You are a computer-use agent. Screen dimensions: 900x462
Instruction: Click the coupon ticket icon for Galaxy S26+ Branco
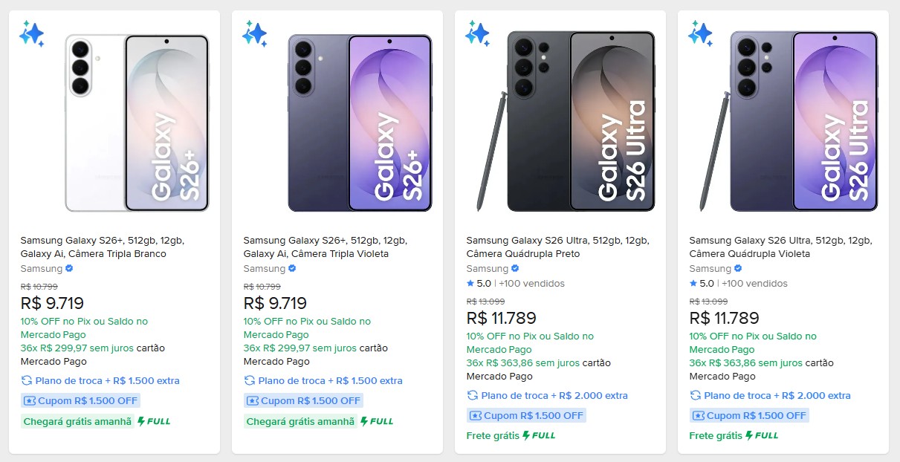(29, 400)
